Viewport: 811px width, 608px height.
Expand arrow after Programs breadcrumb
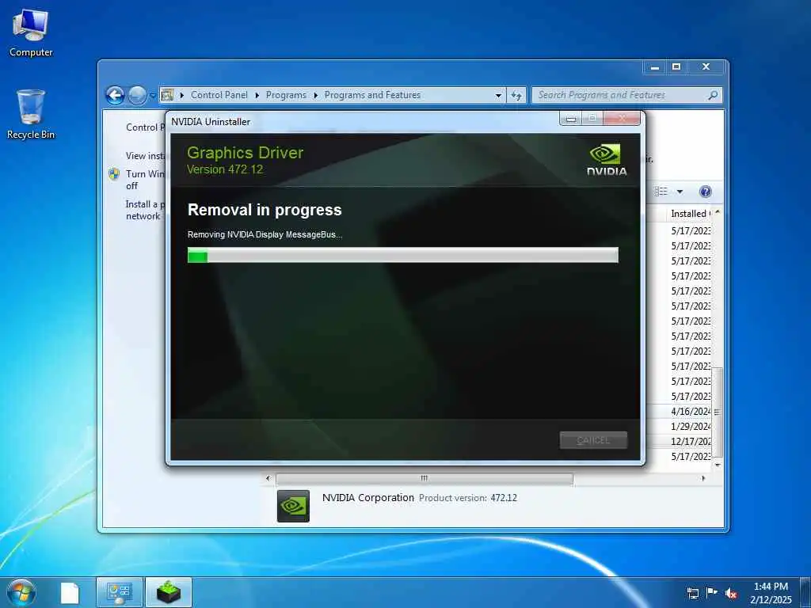click(x=315, y=95)
